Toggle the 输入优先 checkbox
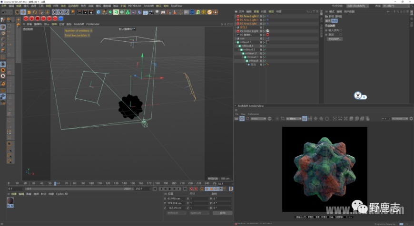Image resolution: width=414 pixels, height=226 pixels. pyautogui.click(x=341, y=30)
